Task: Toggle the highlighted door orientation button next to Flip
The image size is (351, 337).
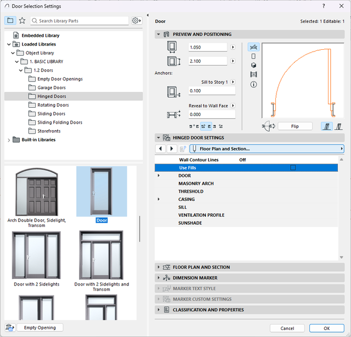Action: coord(326,126)
